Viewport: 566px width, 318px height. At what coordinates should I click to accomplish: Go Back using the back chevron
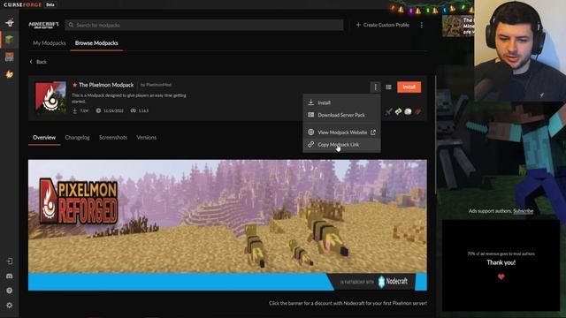tap(38, 62)
